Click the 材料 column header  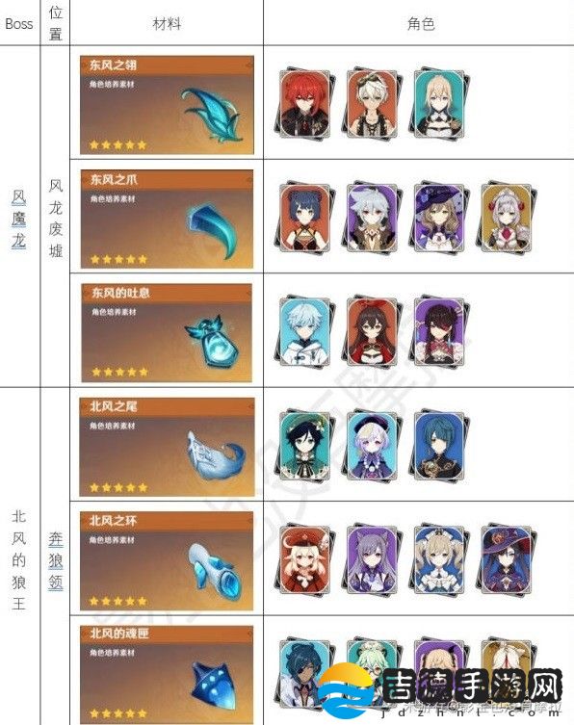(167, 23)
